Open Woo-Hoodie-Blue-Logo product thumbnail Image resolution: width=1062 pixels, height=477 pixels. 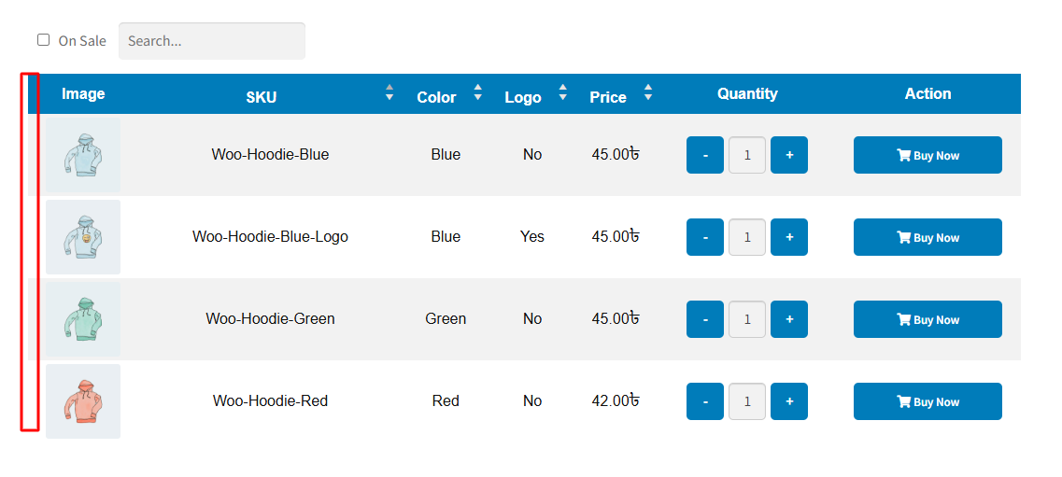83,237
